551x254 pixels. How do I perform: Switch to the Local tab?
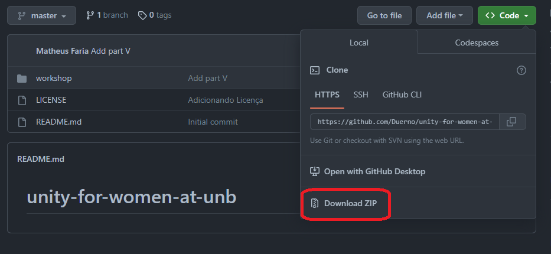(x=359, y=43)
